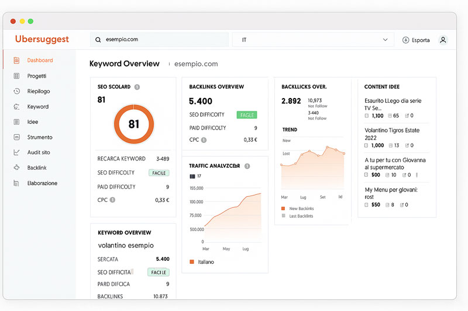The height and width of the screenshot is (311, 468).
Task: Click the links icon beside 10 in Giovanna row
Action: (x=387, y=175)
